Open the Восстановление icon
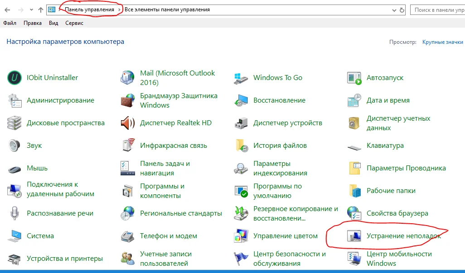 (241, 100)
